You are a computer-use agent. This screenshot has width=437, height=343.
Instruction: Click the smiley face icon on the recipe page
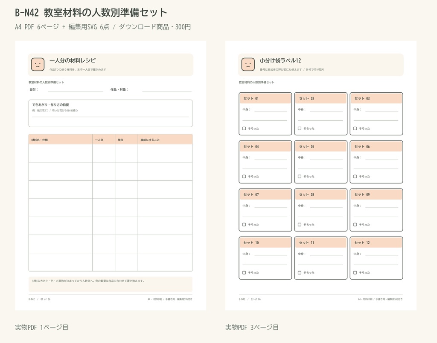click(x=38, y=65)
